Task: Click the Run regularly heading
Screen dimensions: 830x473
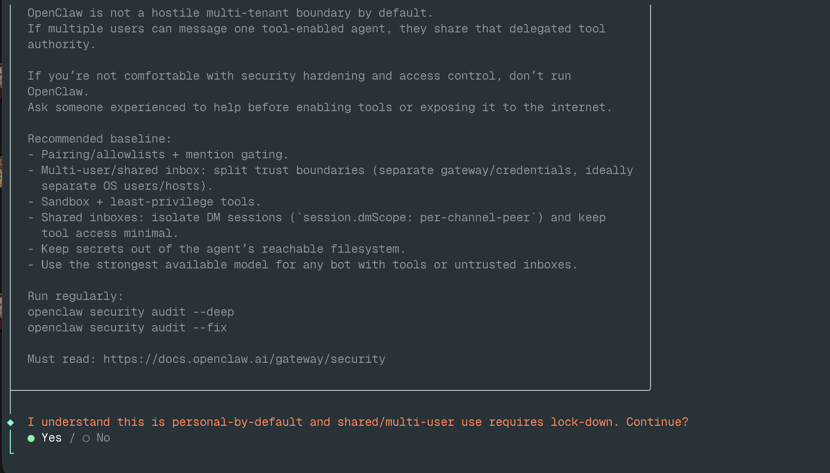Action: [x=75, y=296]
